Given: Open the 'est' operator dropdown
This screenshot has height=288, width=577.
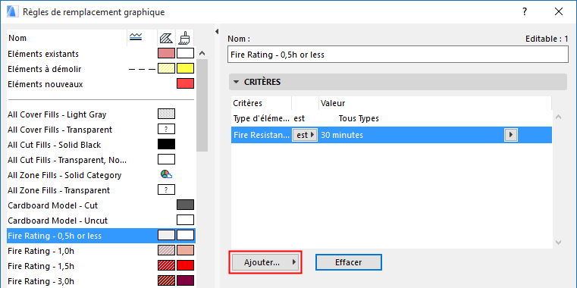Looking at the screenshot, I should pos(305,135).
